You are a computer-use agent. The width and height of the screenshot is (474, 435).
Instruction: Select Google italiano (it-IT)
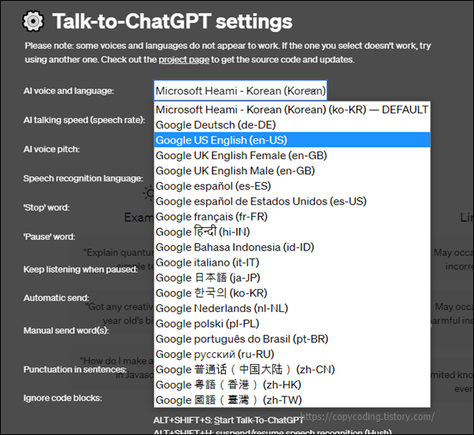pyautogui.click(x=292, y=262)
